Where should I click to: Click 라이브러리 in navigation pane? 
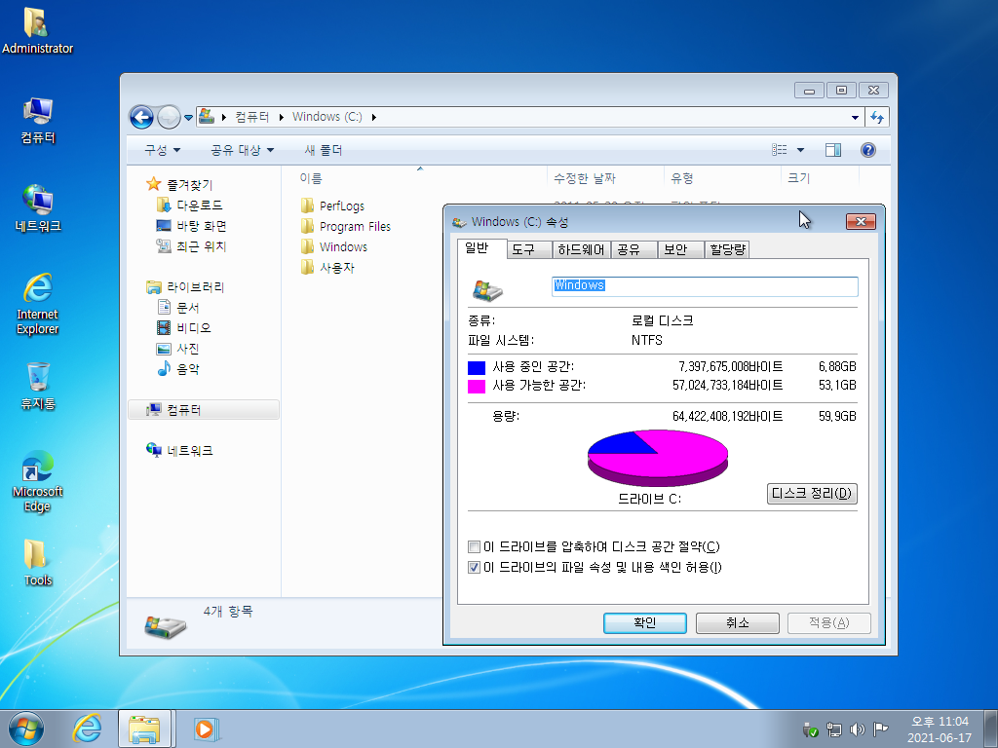coord(185,287)
